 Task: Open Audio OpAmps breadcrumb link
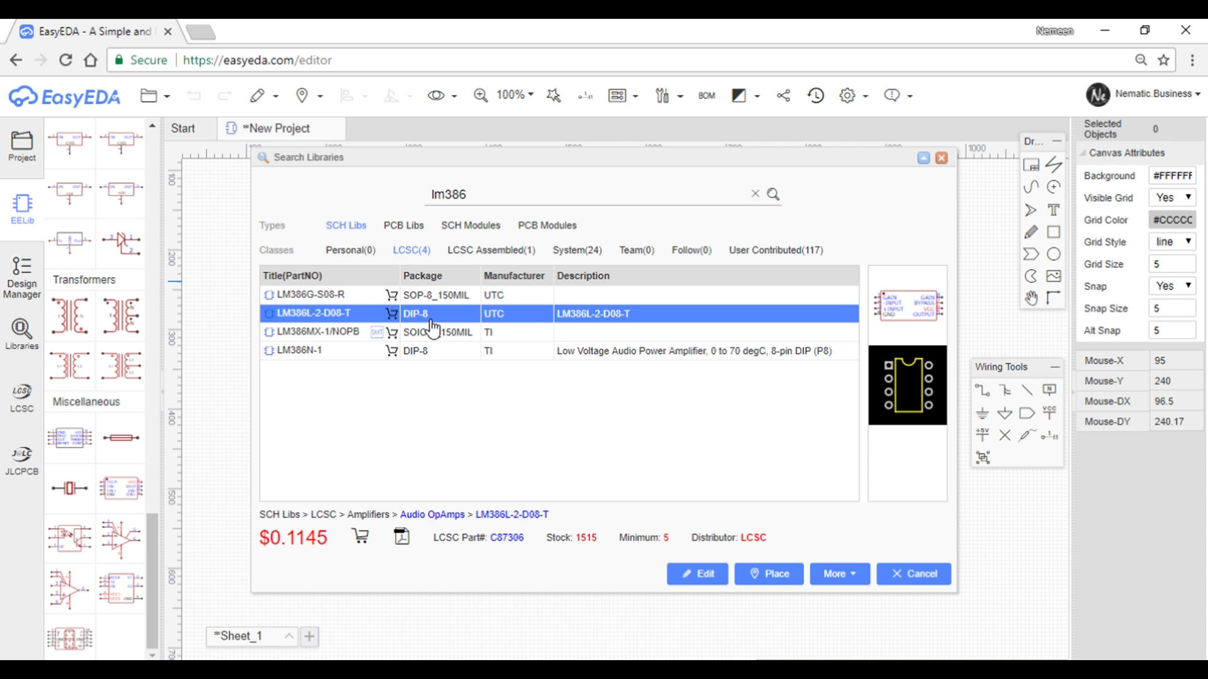pos(432,514)
